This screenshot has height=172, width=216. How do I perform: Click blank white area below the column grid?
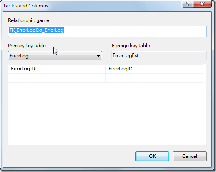107,113
